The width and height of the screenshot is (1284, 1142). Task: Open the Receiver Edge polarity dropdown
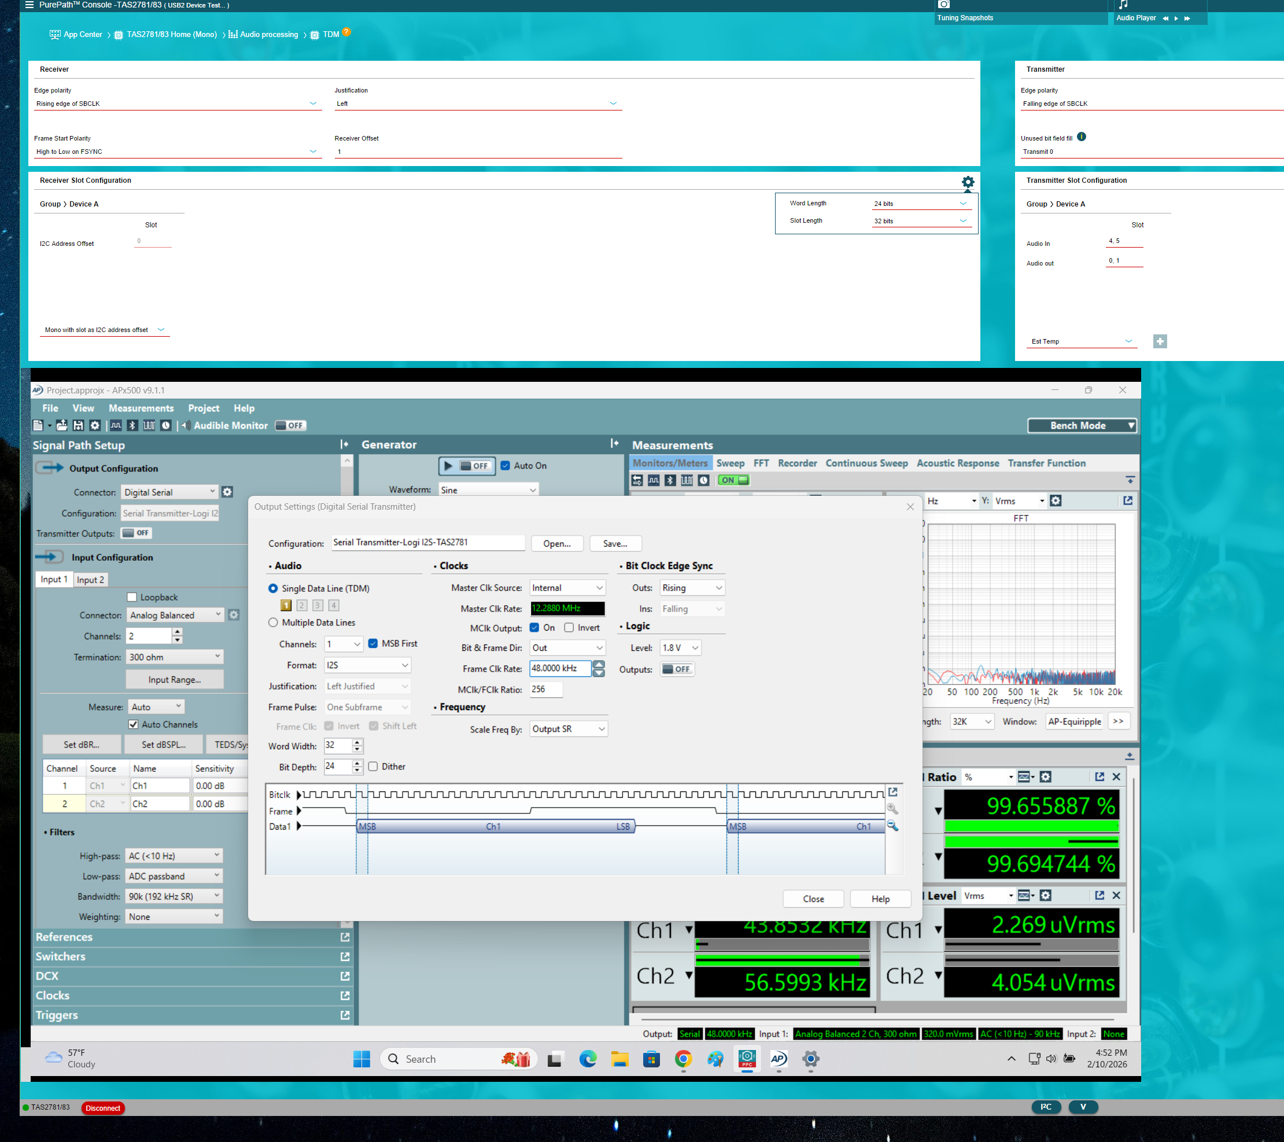pyautogui.click(x=178, y=104)
